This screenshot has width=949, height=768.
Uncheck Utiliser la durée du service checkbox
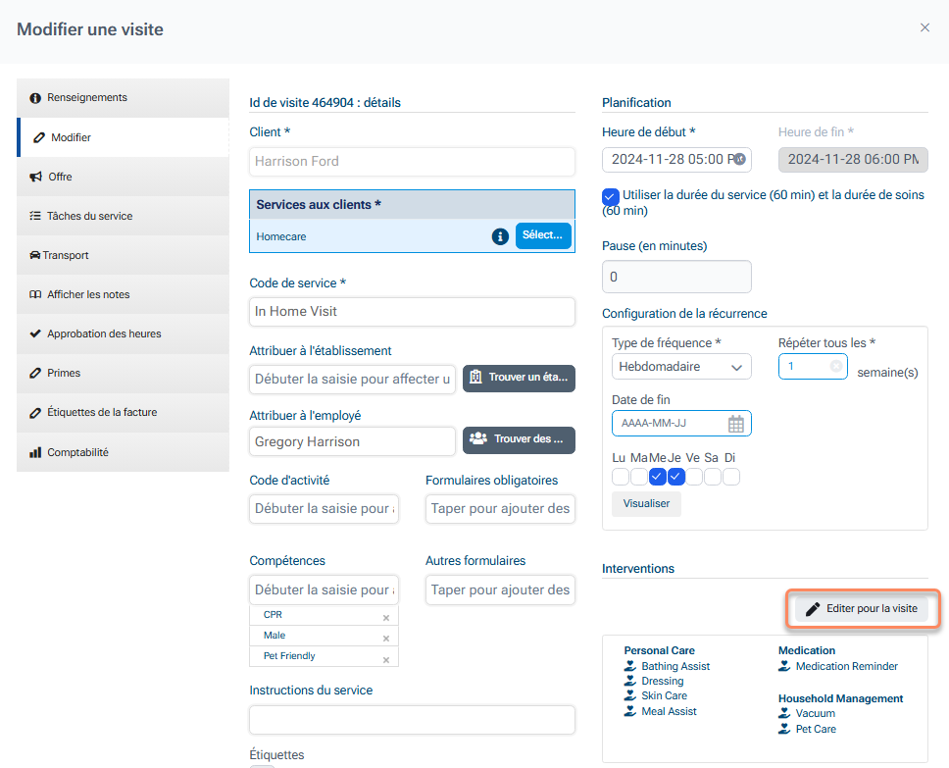coord(611,196)
